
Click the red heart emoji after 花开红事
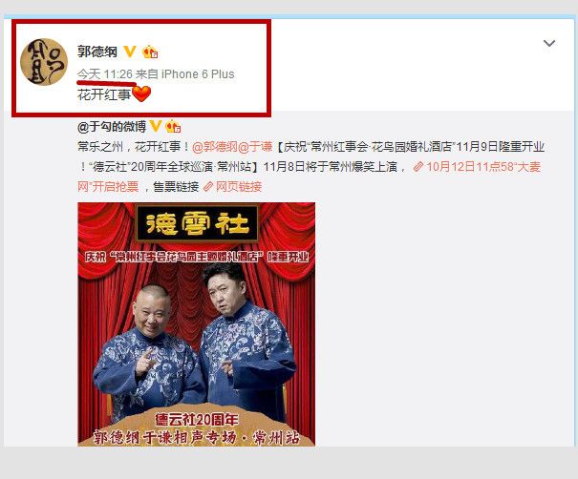tap(141, 94)
